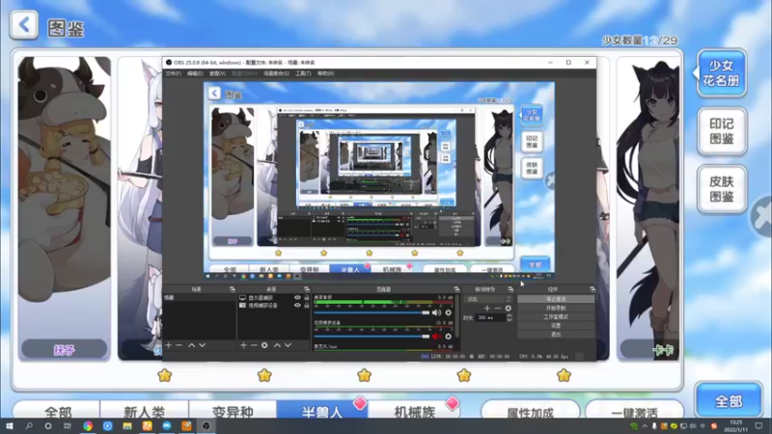
Task: Undock the 来源 panel
Action: coord(307,289)
